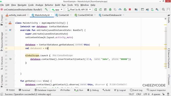Click the Search Everywhere magnifier icon

coord(163,10)
